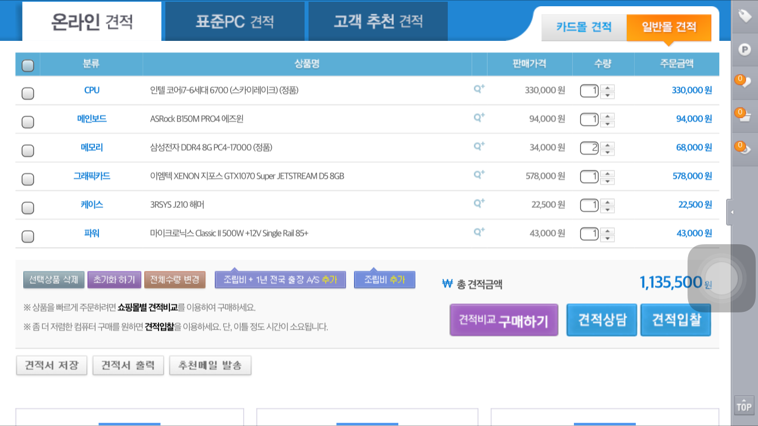Open the 메인보드 category link

[91, 119]
